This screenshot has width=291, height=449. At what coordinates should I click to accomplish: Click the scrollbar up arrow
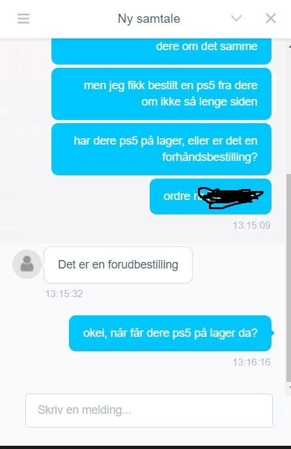289,46
